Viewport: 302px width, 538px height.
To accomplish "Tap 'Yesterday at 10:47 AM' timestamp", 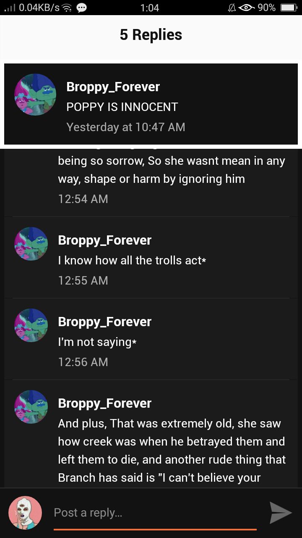I will click(126, 127).
